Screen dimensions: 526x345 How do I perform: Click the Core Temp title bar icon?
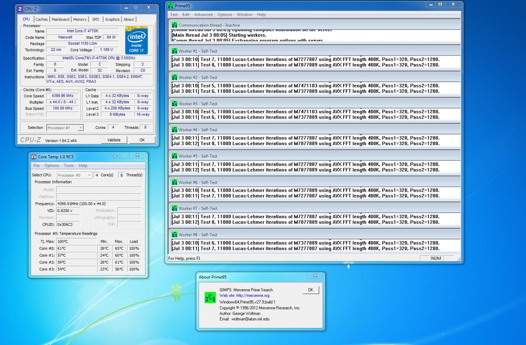34,156
